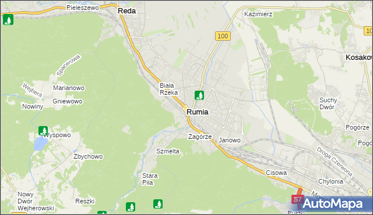Image resolution: width=373 pixels, height=215 pixels.
Task: Click the forest icon near Pieleszewo
Action: pos(8,20)
